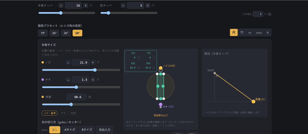Switch units to 間

(242, 33)
